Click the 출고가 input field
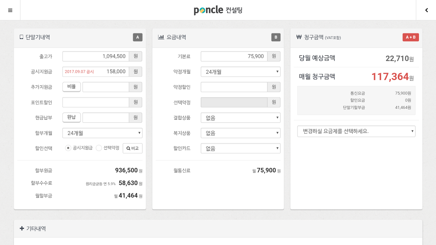Screen dimensions: 436x245 96,56
